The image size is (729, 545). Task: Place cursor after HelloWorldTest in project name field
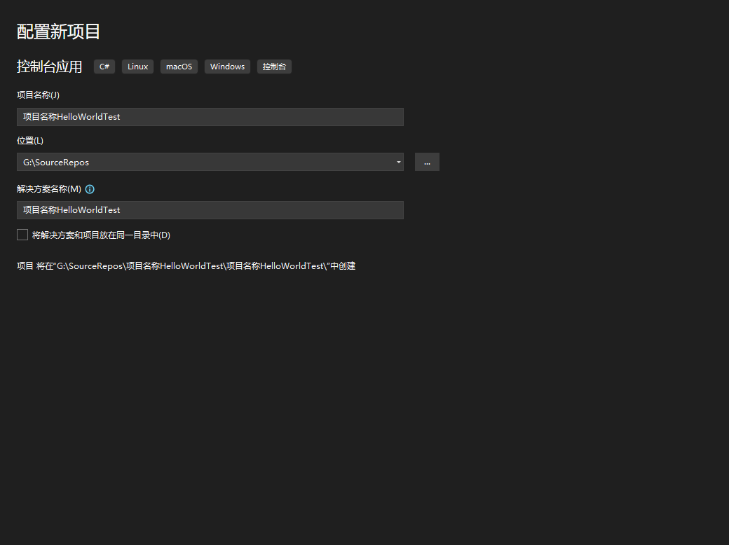[x=121, y=117]
